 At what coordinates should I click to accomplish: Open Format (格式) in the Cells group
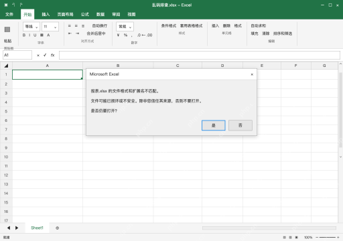pyautogui.click(x=238, y=26)
